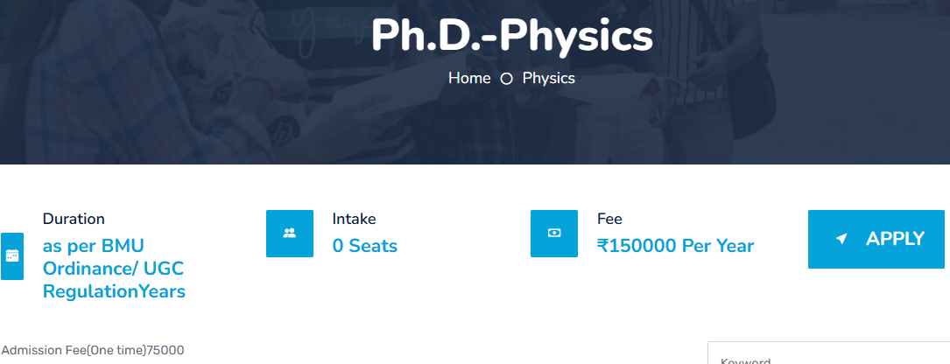This screenshot has height=364, width=950.
Task: Click the paper plane icon in Apply
Action: pyautogui.click(x=841, y=239)
